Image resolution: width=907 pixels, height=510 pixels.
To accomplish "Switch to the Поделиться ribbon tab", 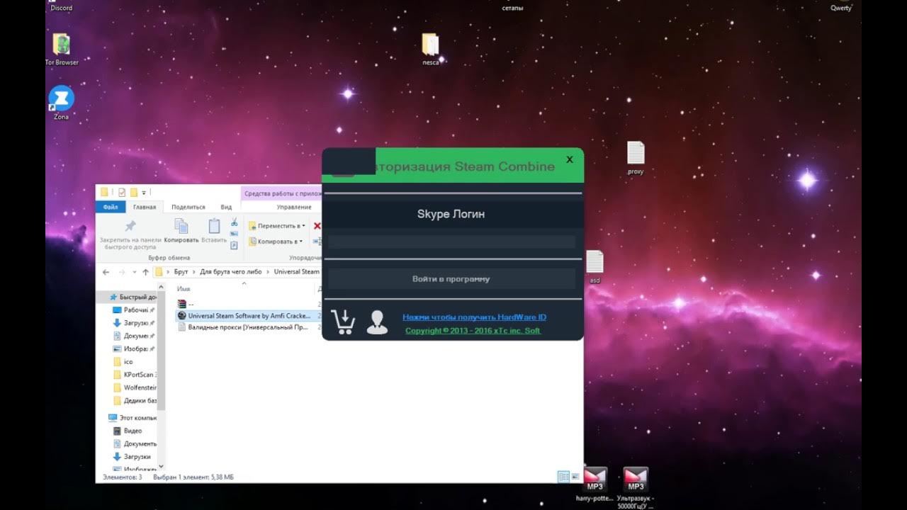I will (188, 207).
